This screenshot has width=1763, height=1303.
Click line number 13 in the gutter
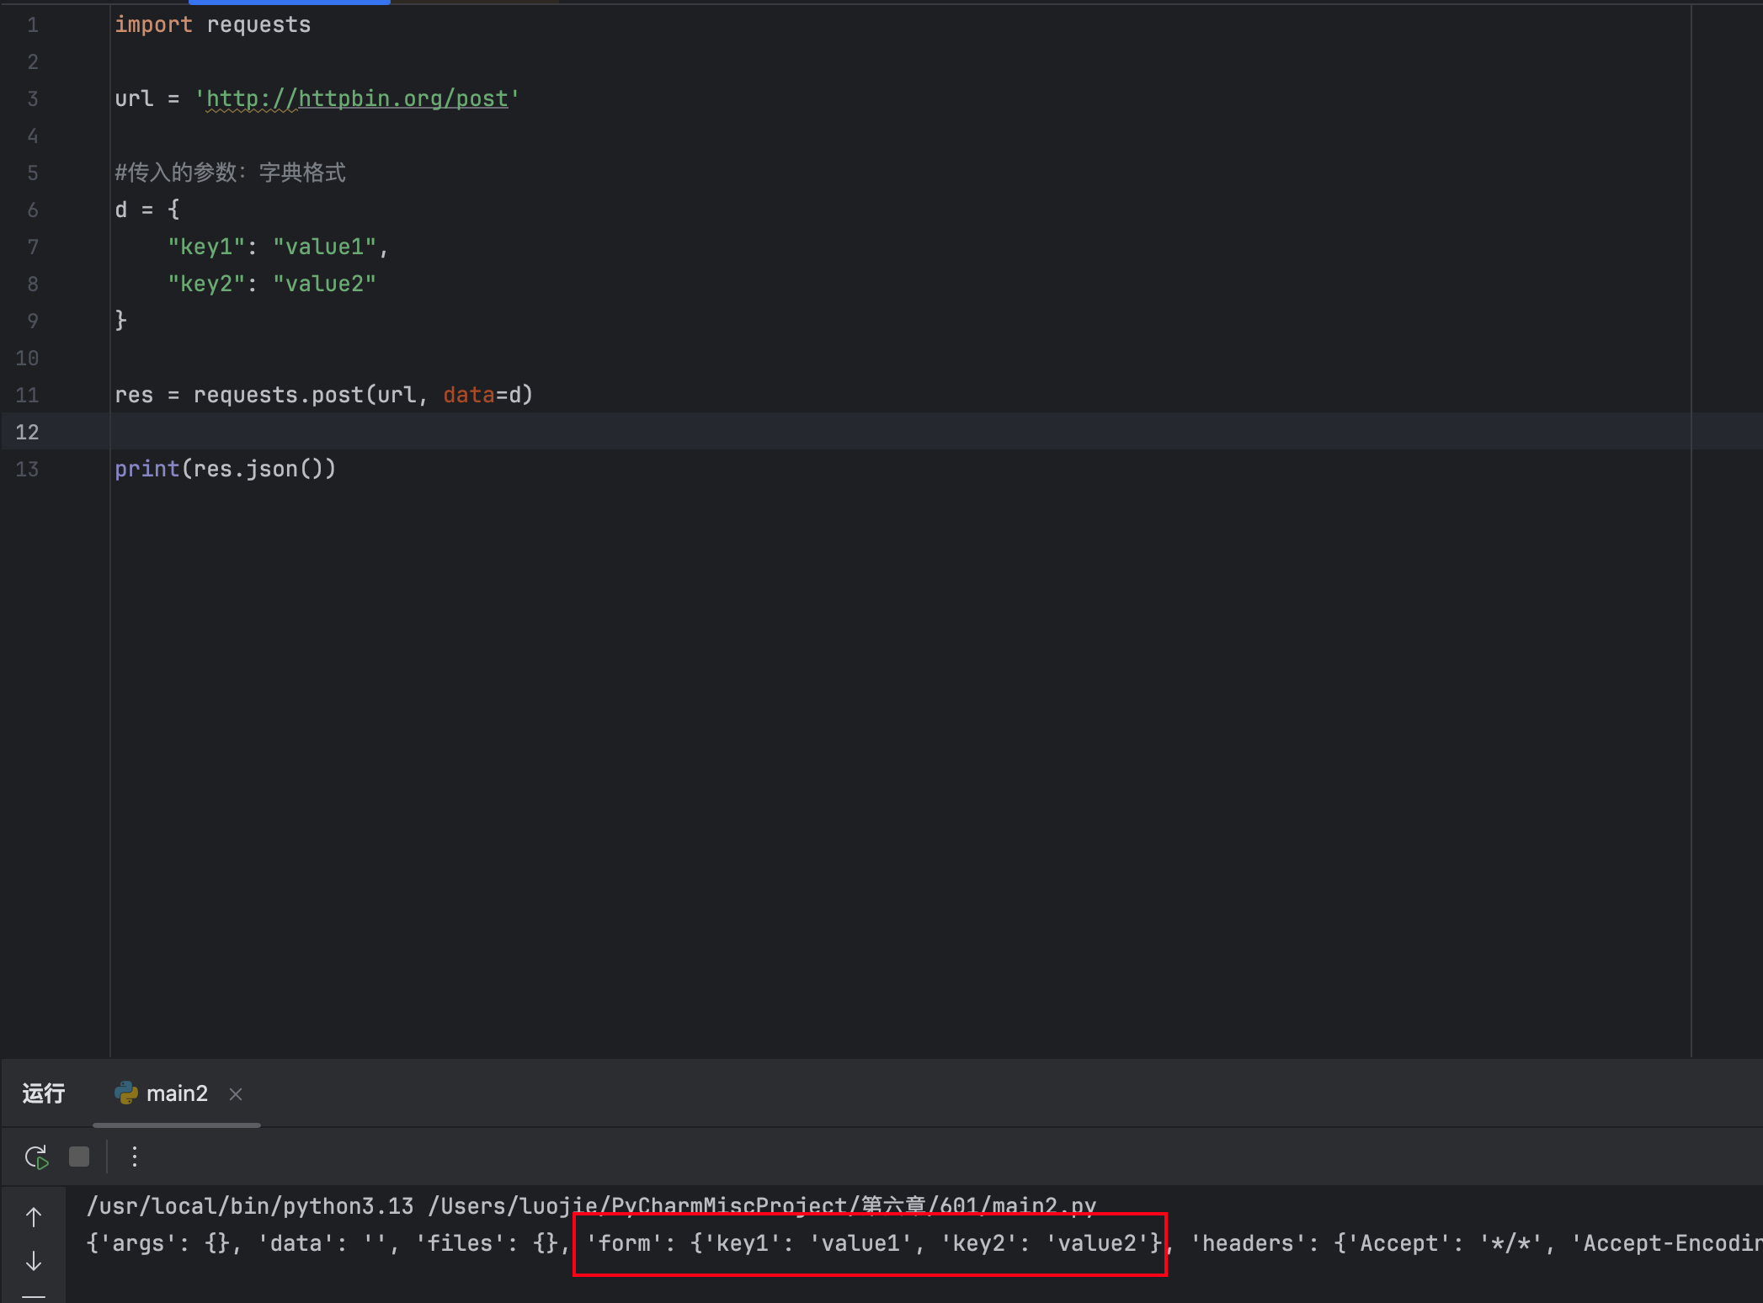click(27, 469)
